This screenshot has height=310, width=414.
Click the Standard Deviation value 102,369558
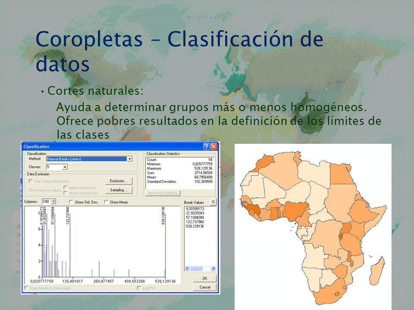pos(203,182)
